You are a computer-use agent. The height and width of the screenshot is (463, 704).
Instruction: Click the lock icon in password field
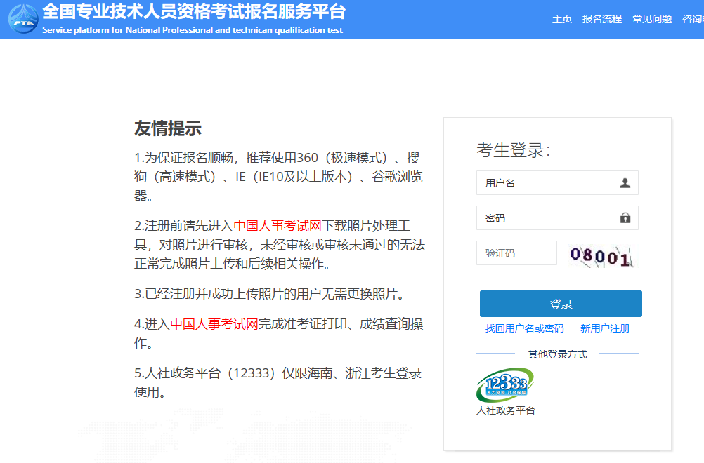(625, 218)
